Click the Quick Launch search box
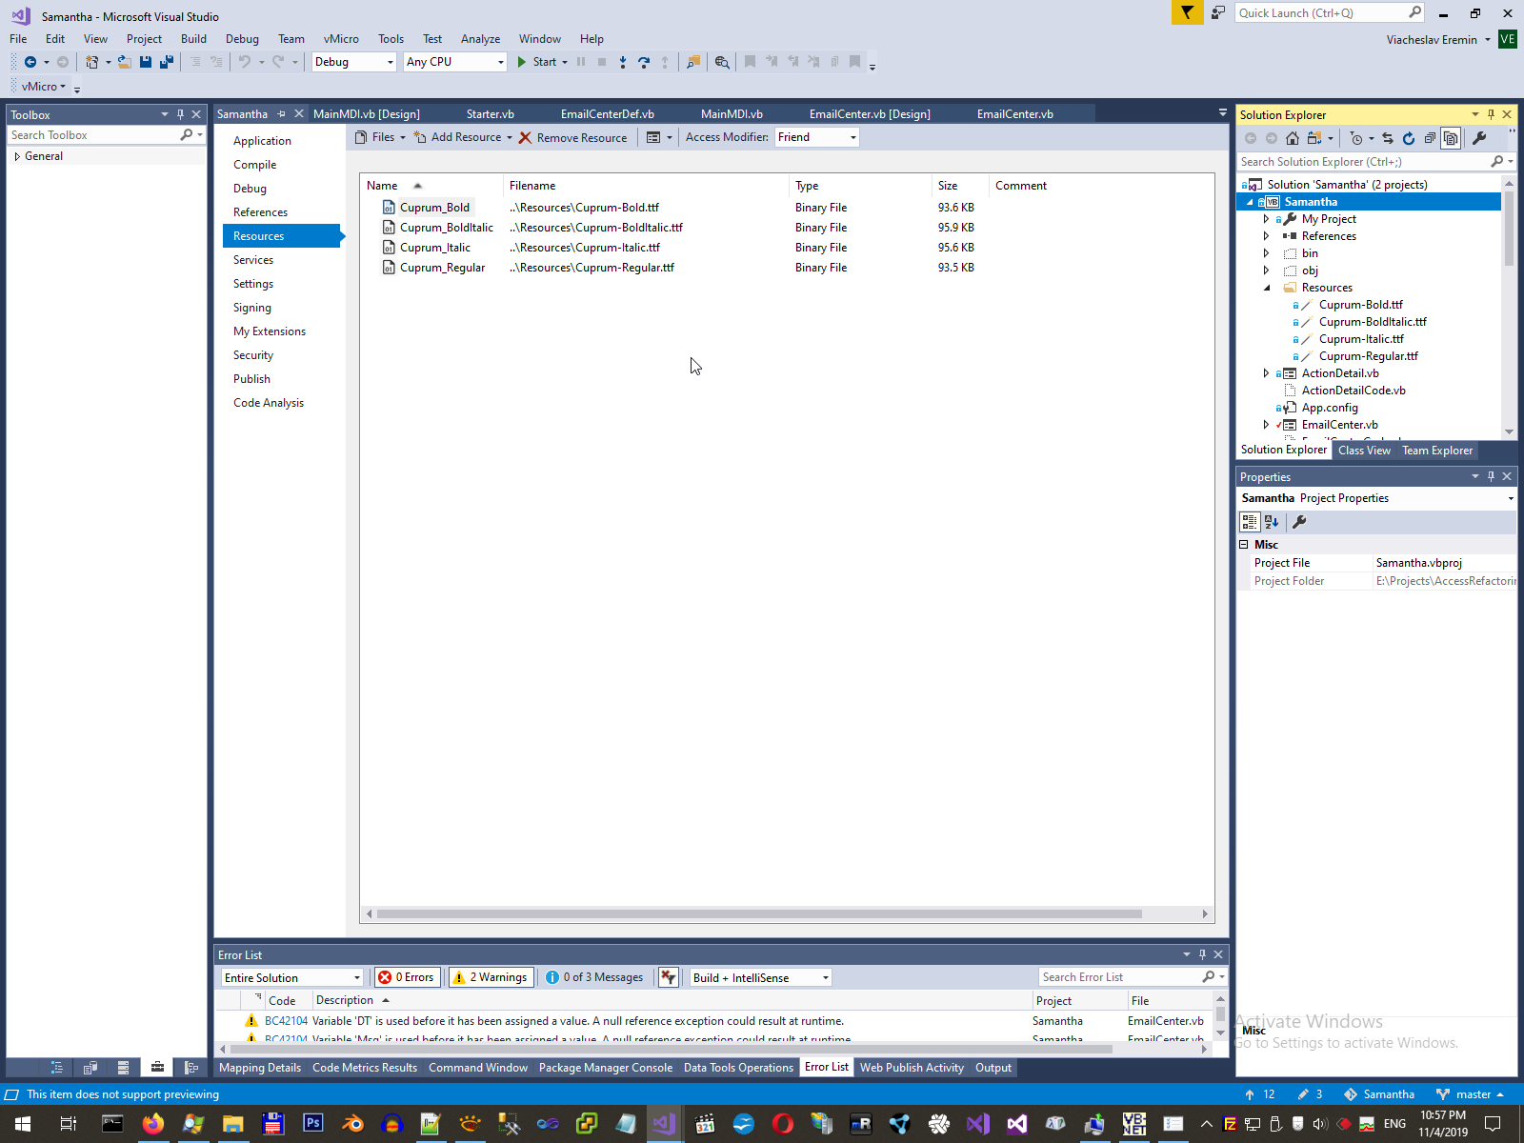1524x1143 pixels. click(x=1322, y=12)
